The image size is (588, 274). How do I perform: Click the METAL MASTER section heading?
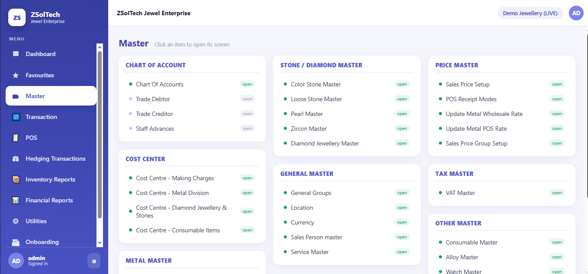pyautogui.click(x=149, y=261)
